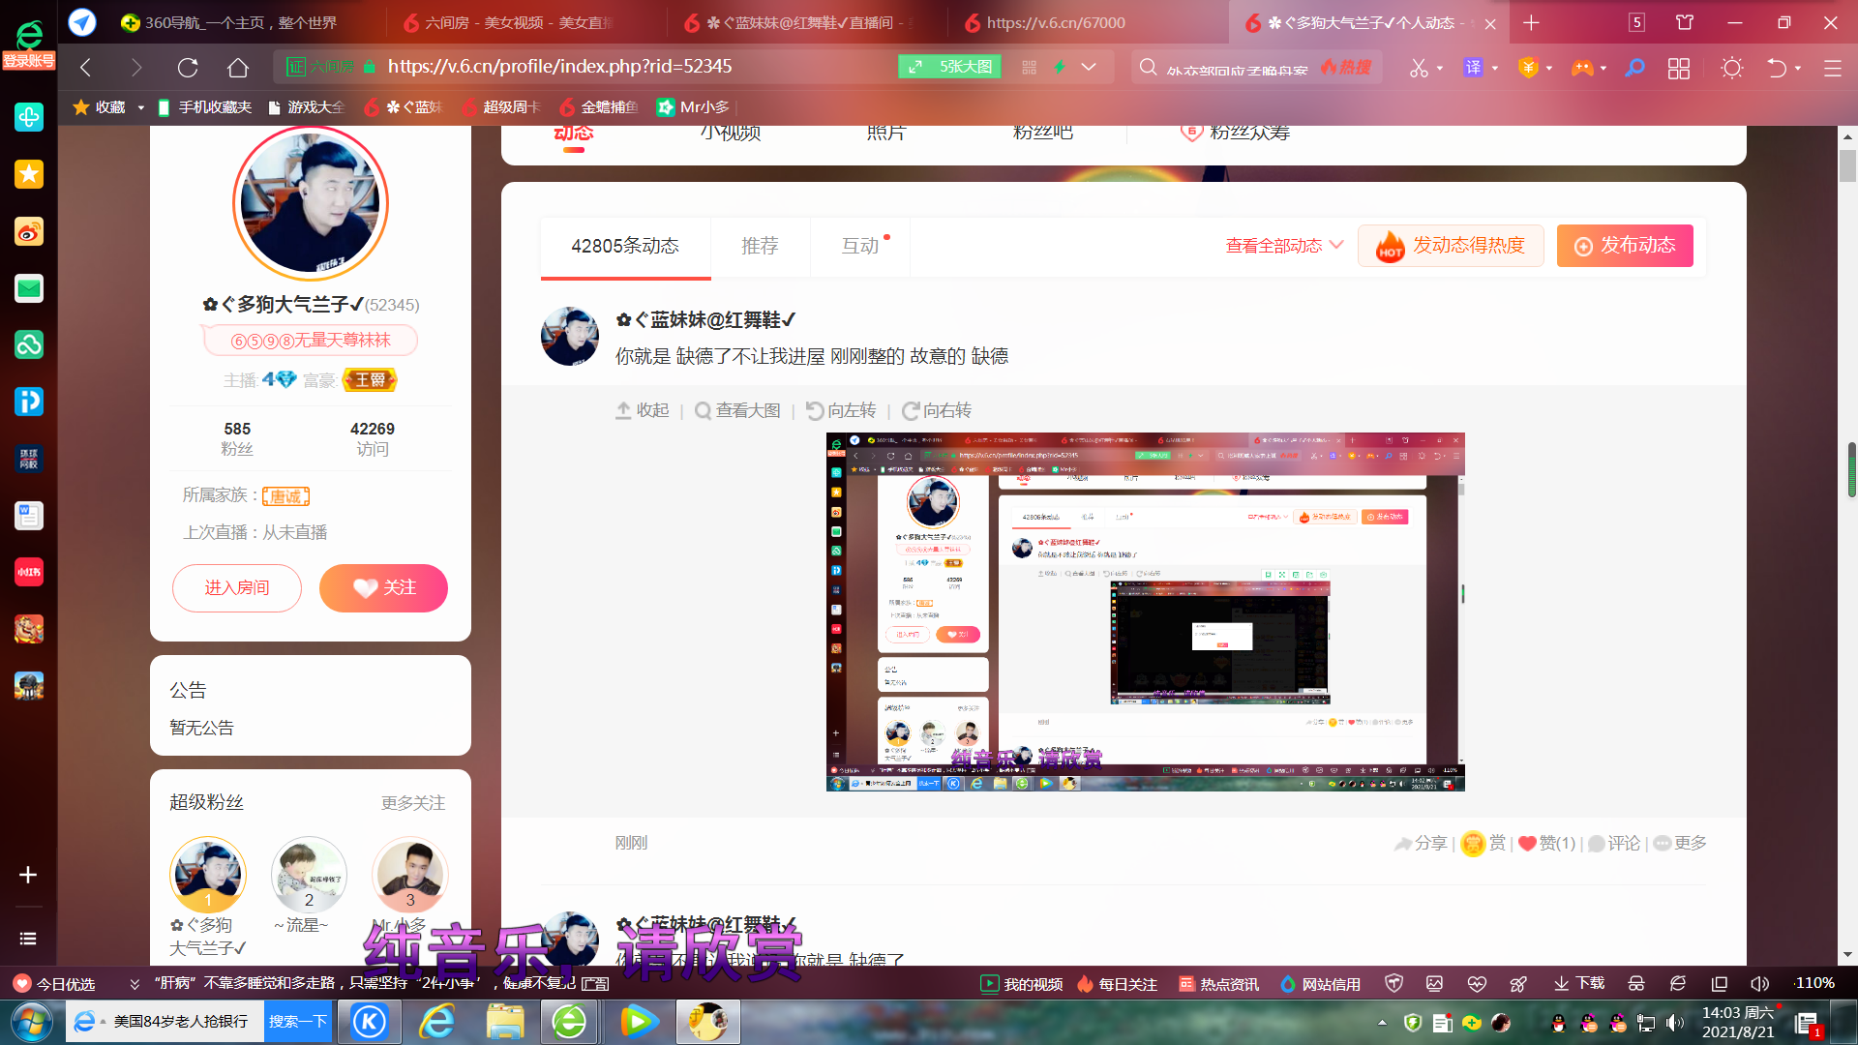Click 进入房间 enter room button

(237, 587)
